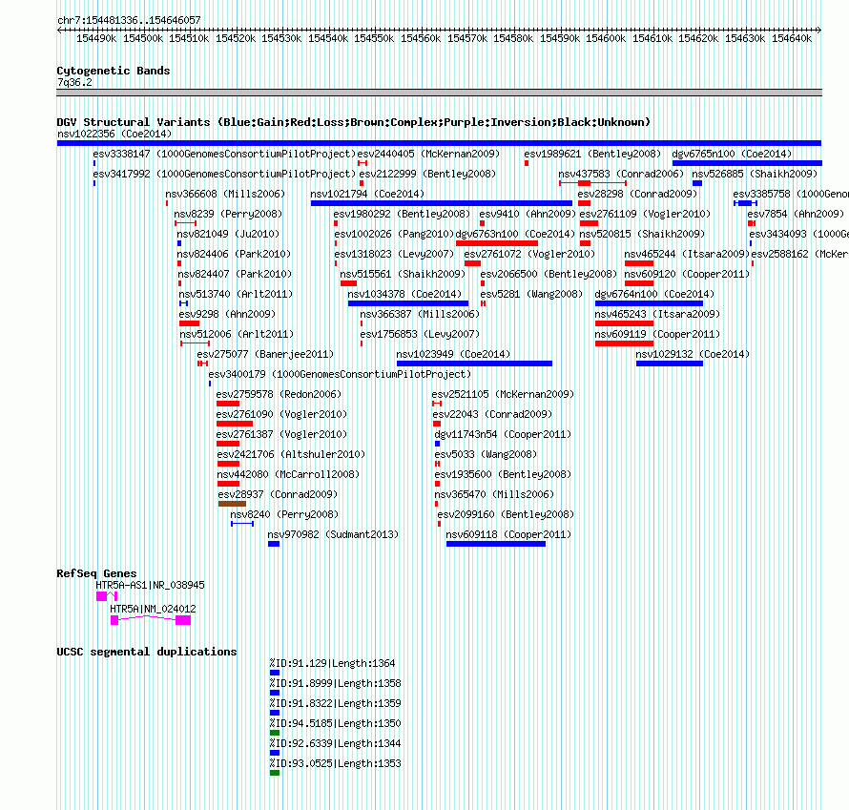Open esv3400179 (1000GenomesConsortiumPilotProject) label
The height and width of the screenshot is (810, 849).
[340, 374]
